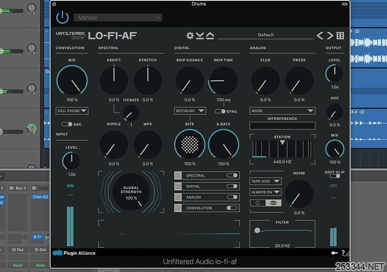Click the Iterate small knob
387x272 pixels.
tap(131, 113)
